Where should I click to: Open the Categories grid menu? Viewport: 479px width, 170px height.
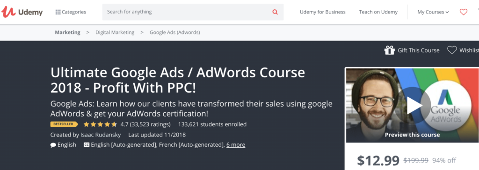[71, 12]
